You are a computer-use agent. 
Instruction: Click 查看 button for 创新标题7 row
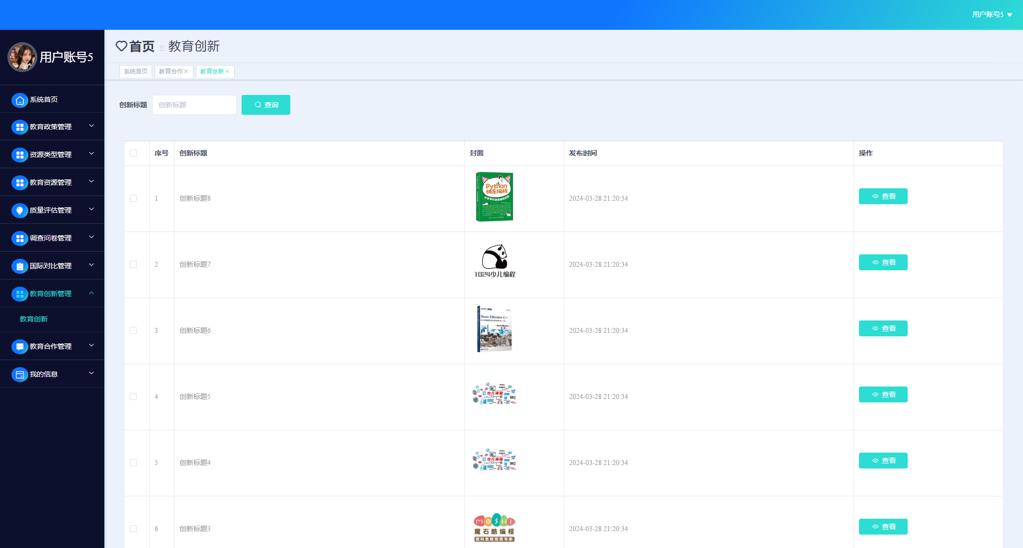[883, 262]
